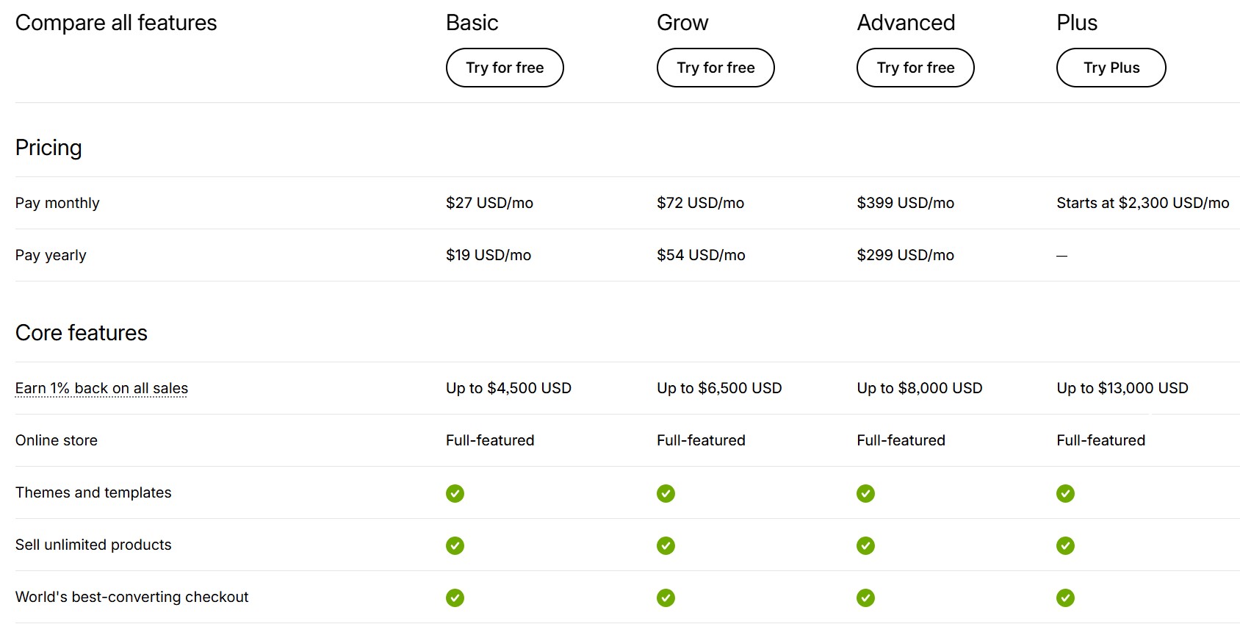Click Full-featured in the Basic column
1240x624 pixels.
coord(490,440)
